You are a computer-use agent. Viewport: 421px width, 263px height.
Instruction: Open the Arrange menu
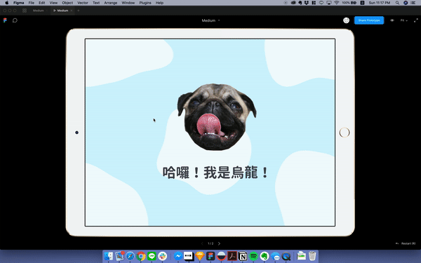pos(111,3)
